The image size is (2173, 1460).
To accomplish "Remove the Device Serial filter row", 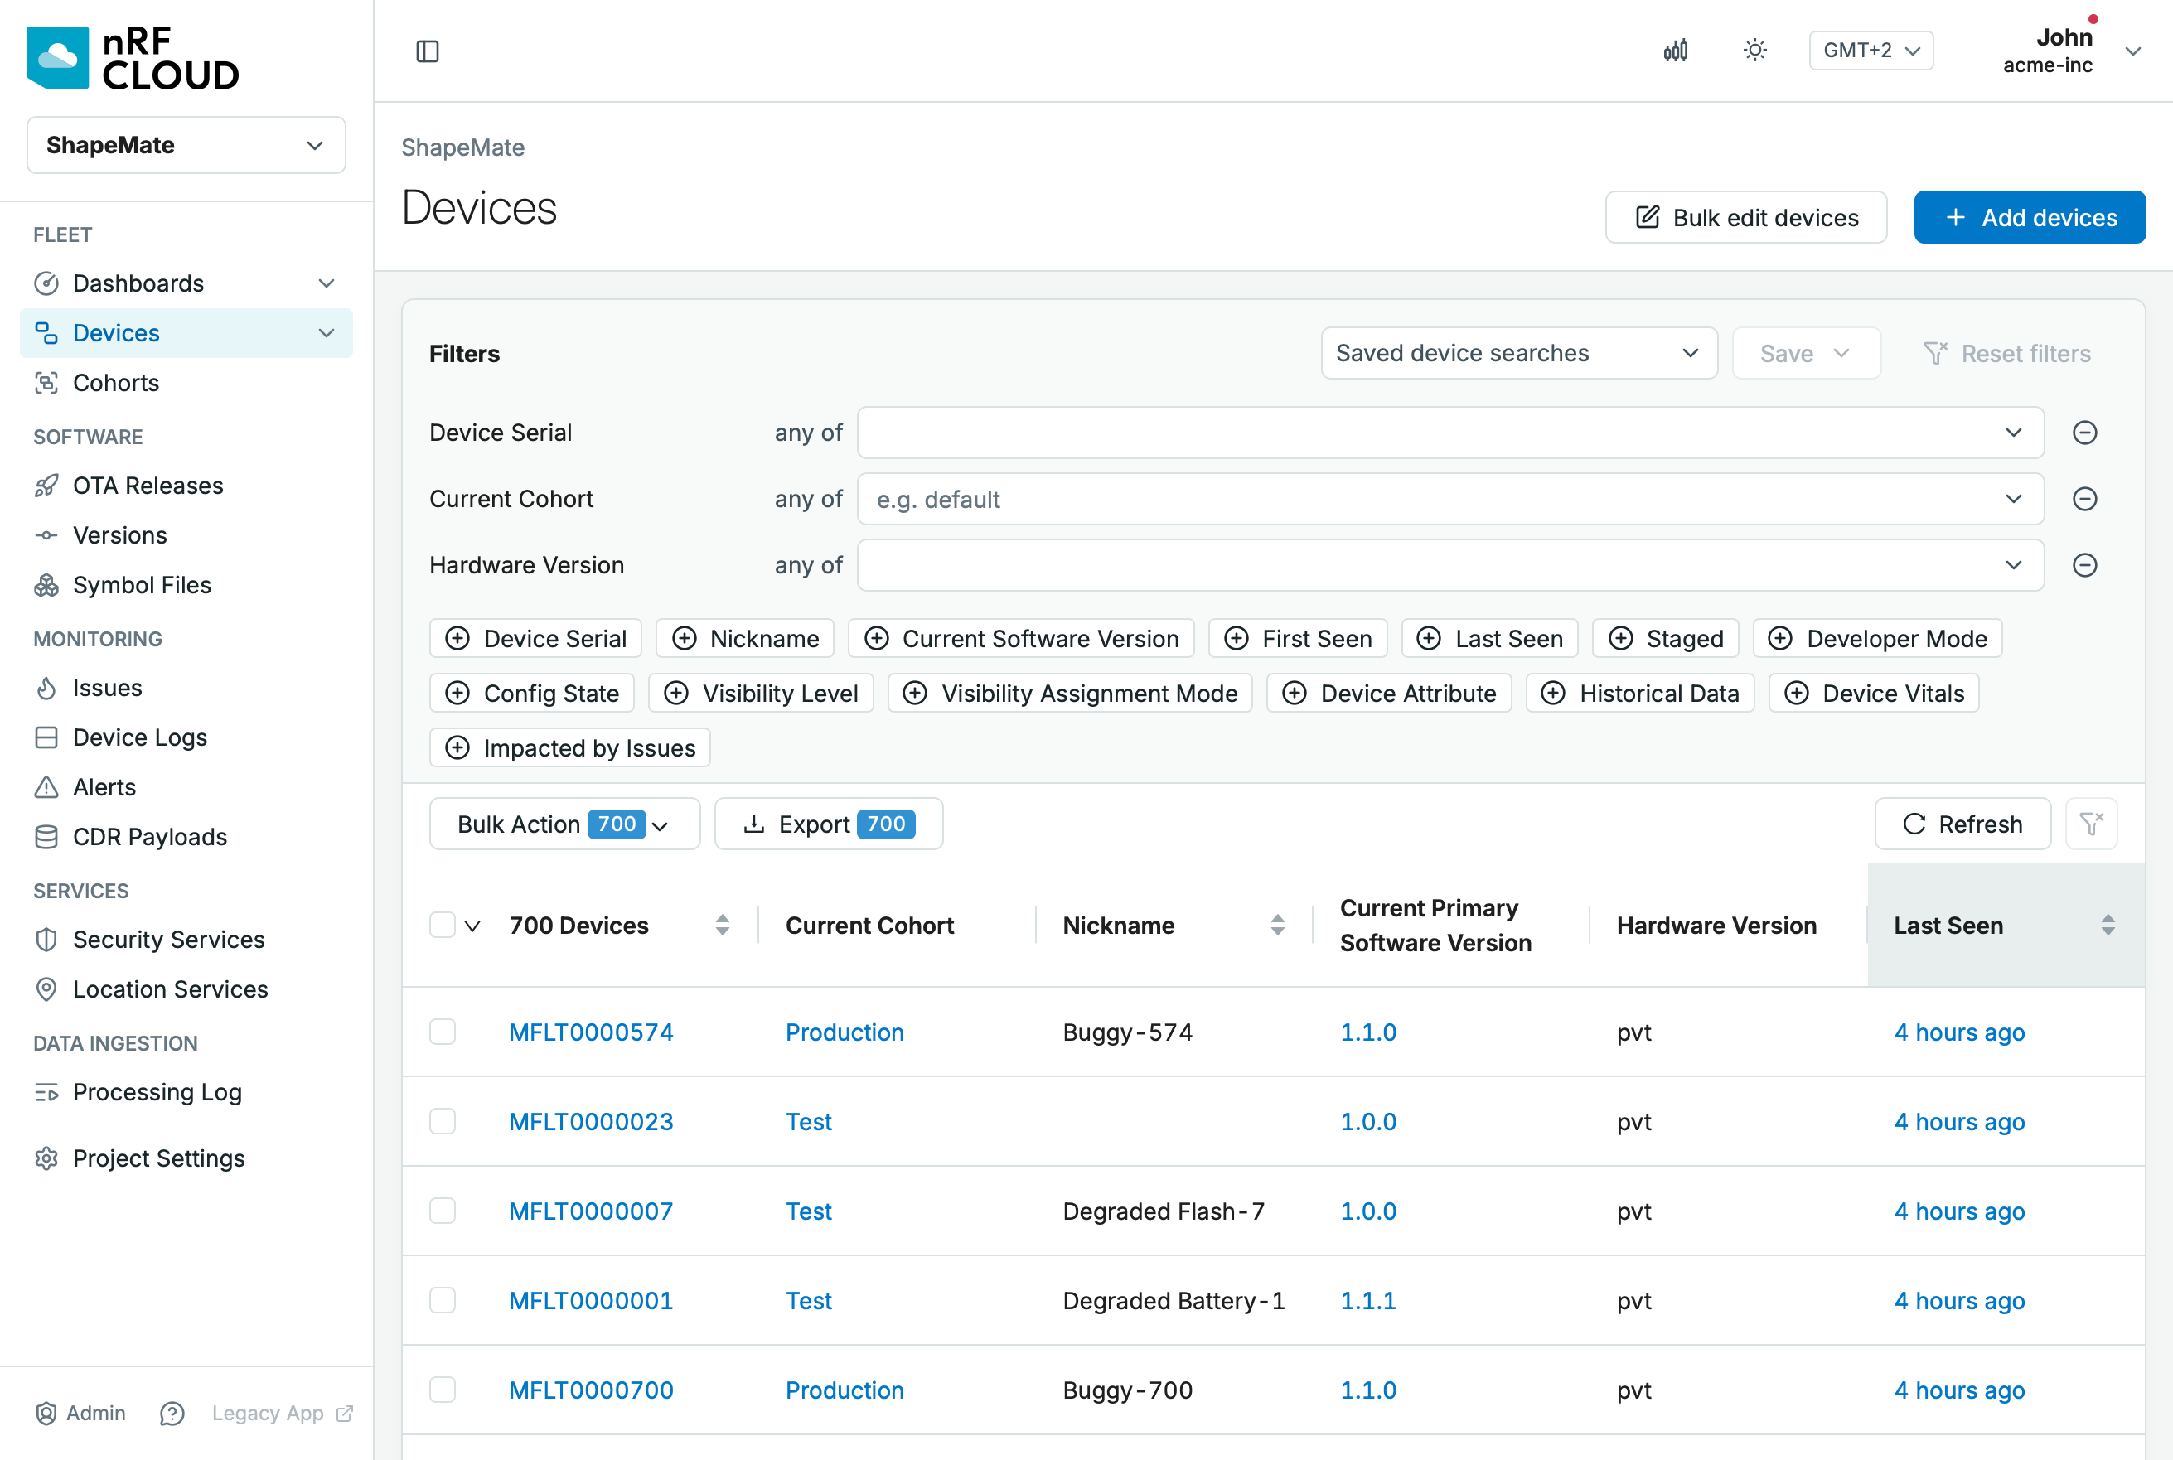I will (2084, 433).
